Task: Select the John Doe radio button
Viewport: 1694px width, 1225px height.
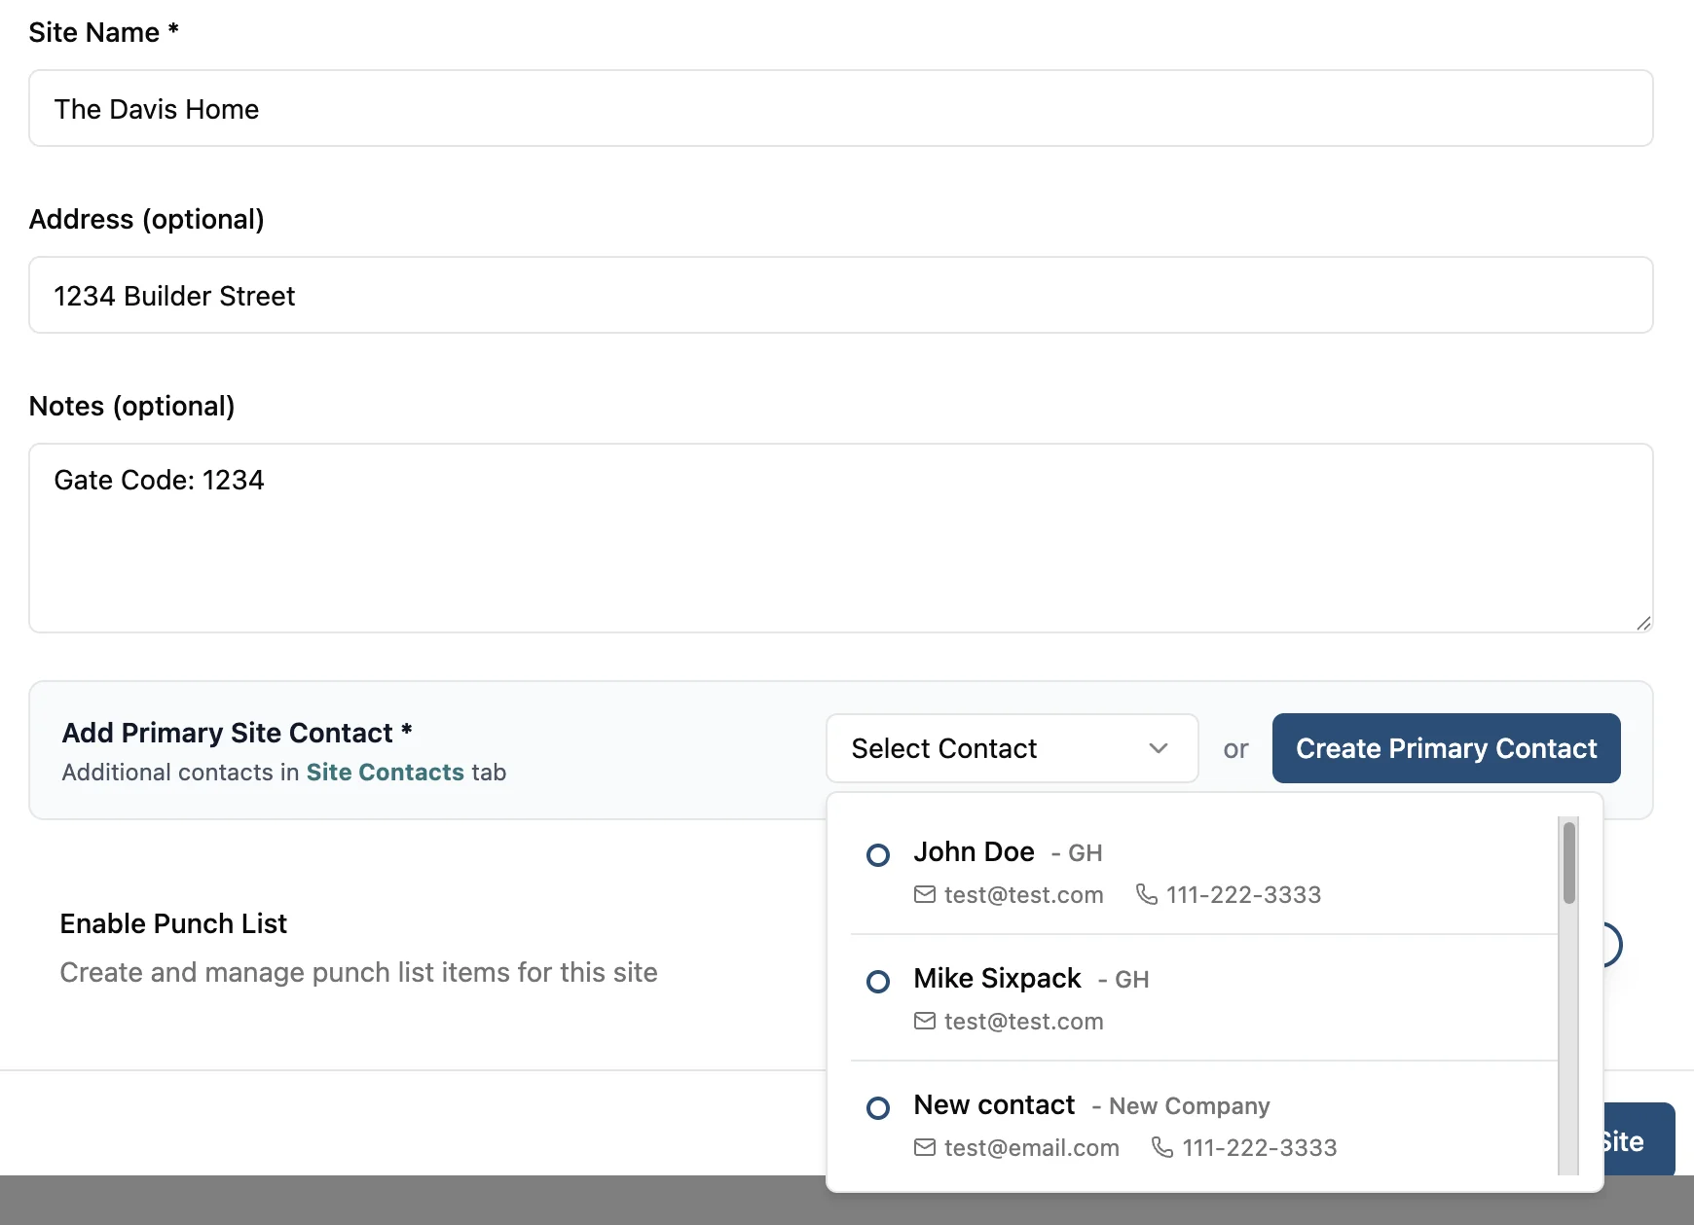Action: pos(878,855)
